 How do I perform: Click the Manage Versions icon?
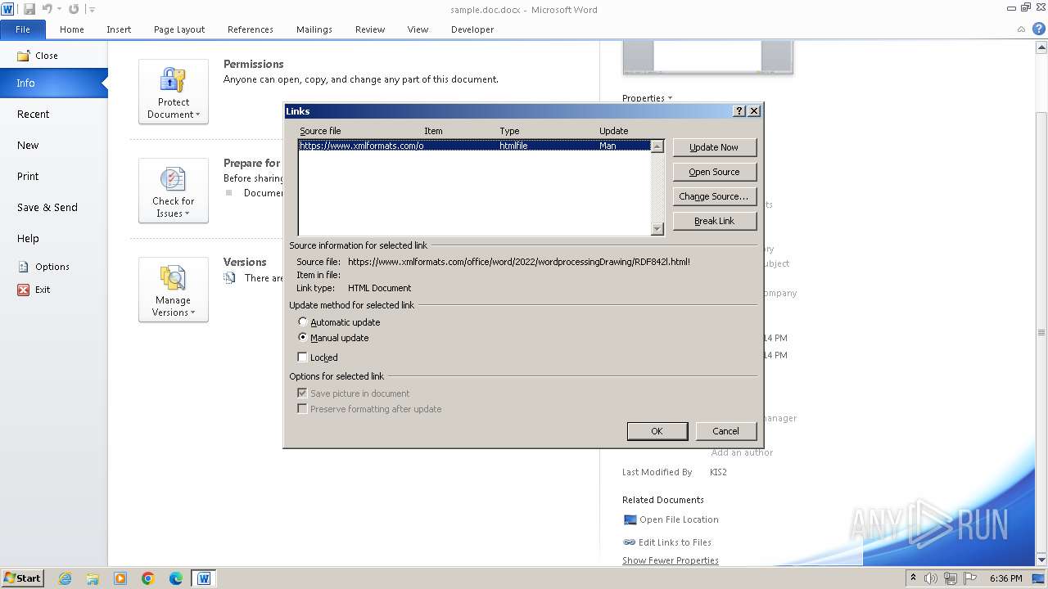(x=173, y=279)
